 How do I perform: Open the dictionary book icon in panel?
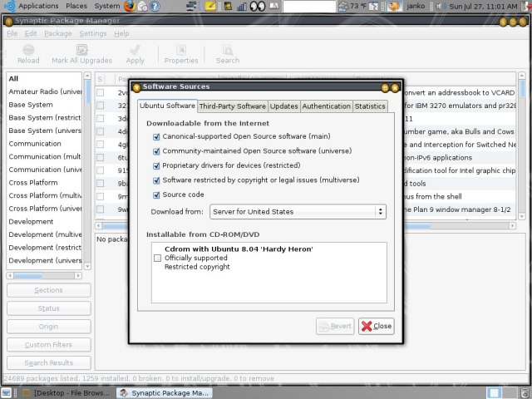273,6
